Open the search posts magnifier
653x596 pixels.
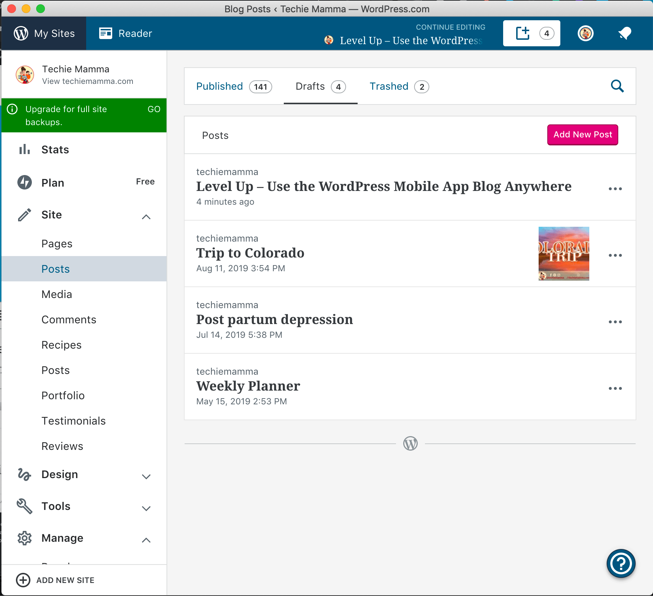click(617, 86)
